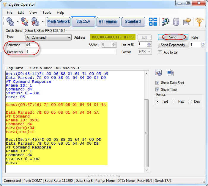Click the Parameters input field
The width and height of the screenshot is (208, 186).
71,52
